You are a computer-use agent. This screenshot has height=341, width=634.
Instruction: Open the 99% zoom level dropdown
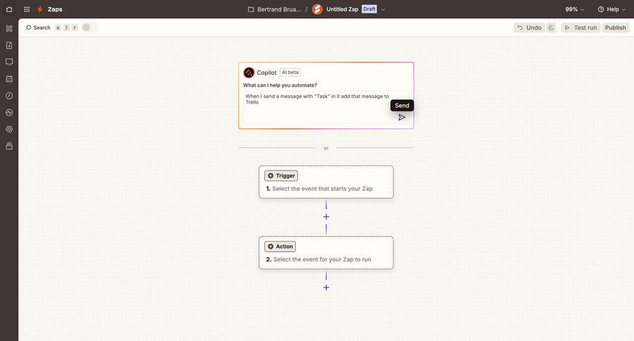pyautogui.click(x=575, y=9)
